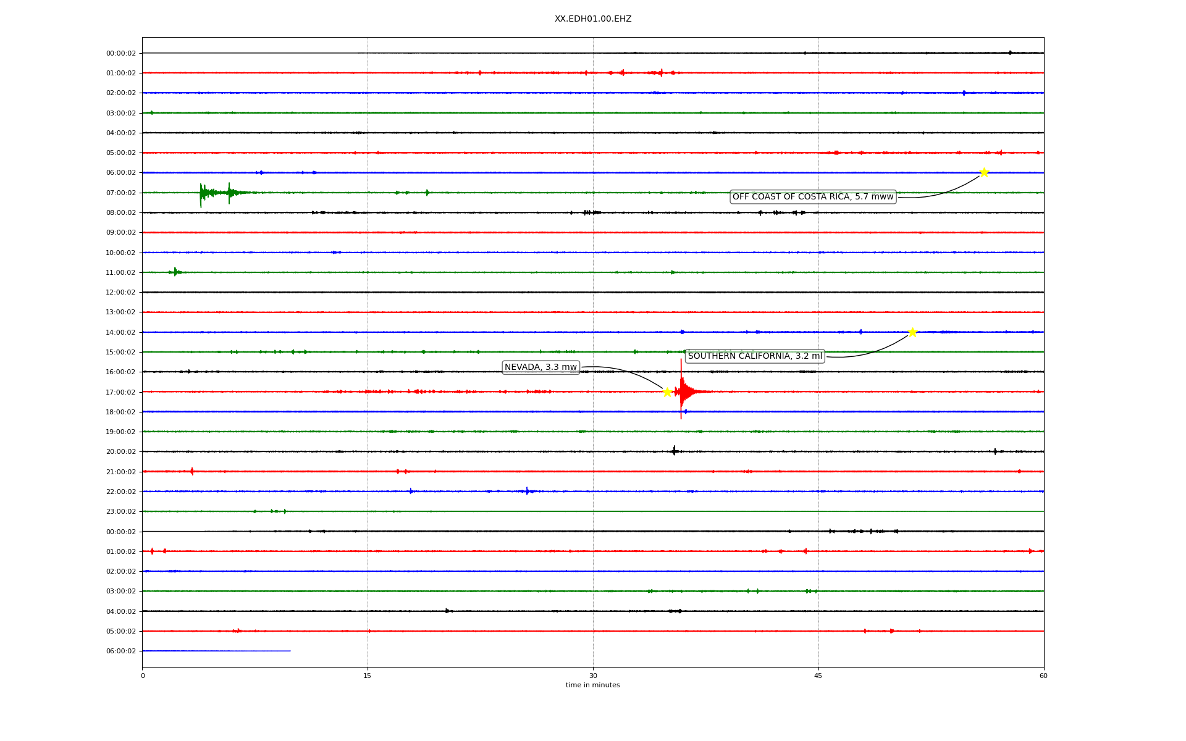1186x741 pixels.
Task: Click the XX.EDH01.00.EHZ plot title
Action: [x=593, y=19]
